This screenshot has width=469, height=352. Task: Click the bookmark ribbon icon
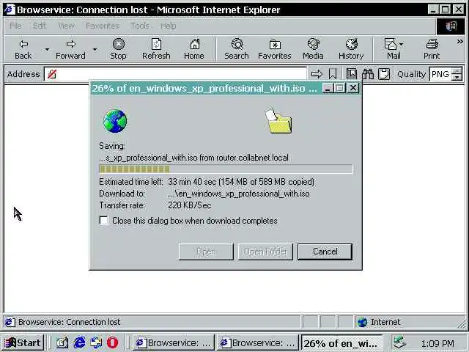333,74
